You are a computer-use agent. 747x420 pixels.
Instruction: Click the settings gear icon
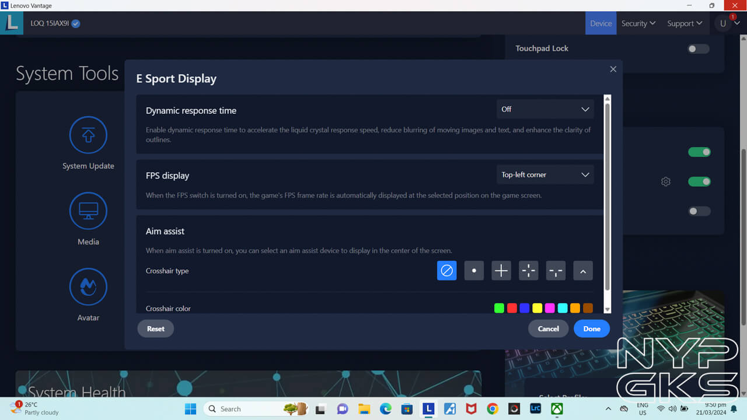tap(666, 181)
